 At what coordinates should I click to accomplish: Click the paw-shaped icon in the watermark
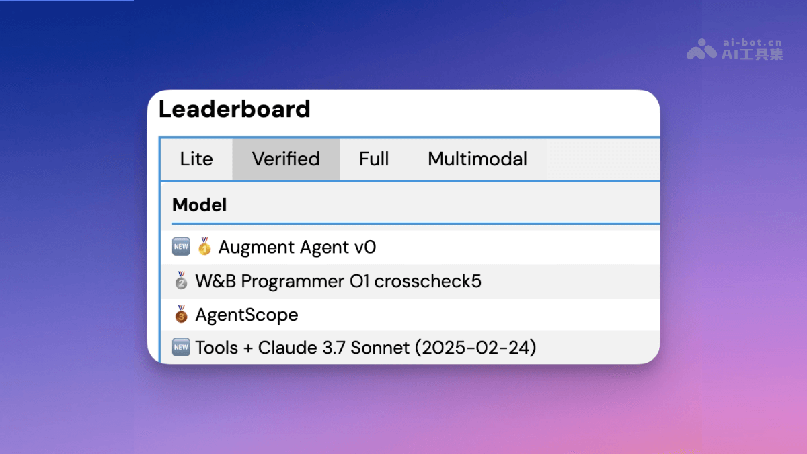703,48
